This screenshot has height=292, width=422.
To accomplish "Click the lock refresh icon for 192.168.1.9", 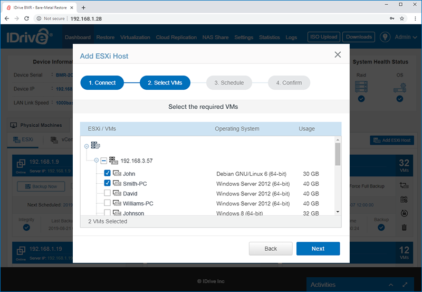I will coord(404,213).
